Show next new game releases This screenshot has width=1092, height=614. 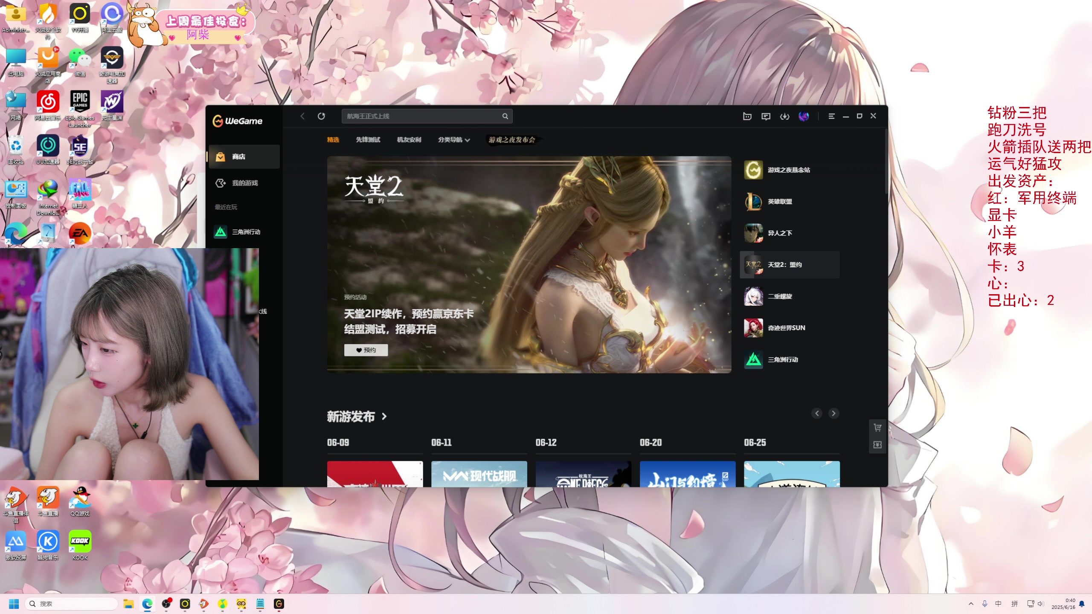[x=834, y=413]
